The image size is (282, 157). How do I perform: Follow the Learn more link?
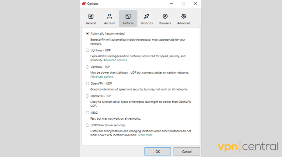pyautogui.click(x=145, y=135)
